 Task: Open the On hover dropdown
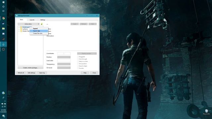[64, 67]
